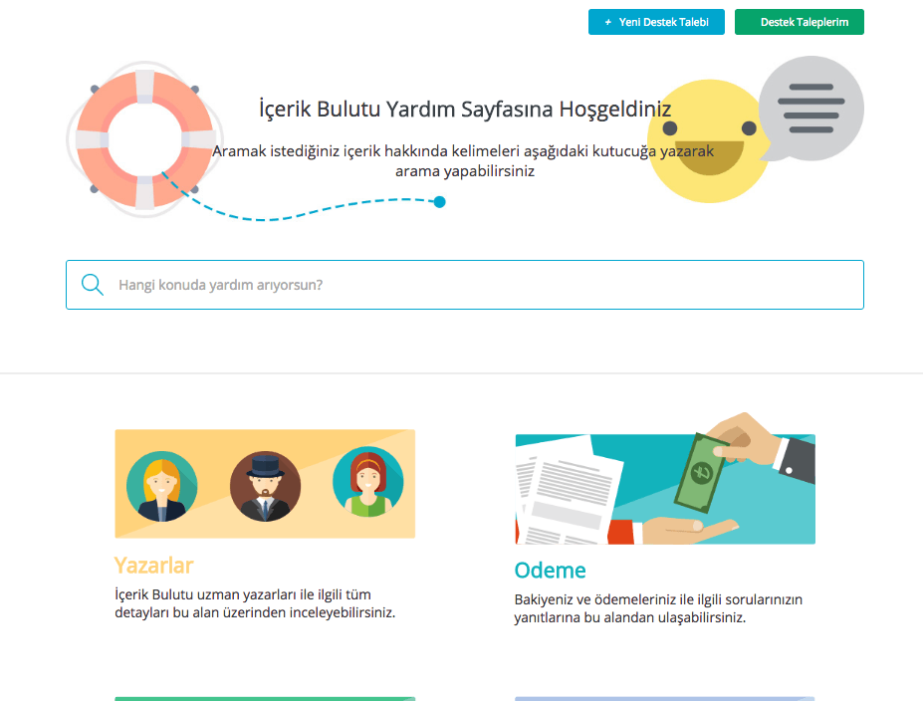Click the magnifying glass search icon
The width and height of the screenshot is (923, 701).
click(93, 285)
